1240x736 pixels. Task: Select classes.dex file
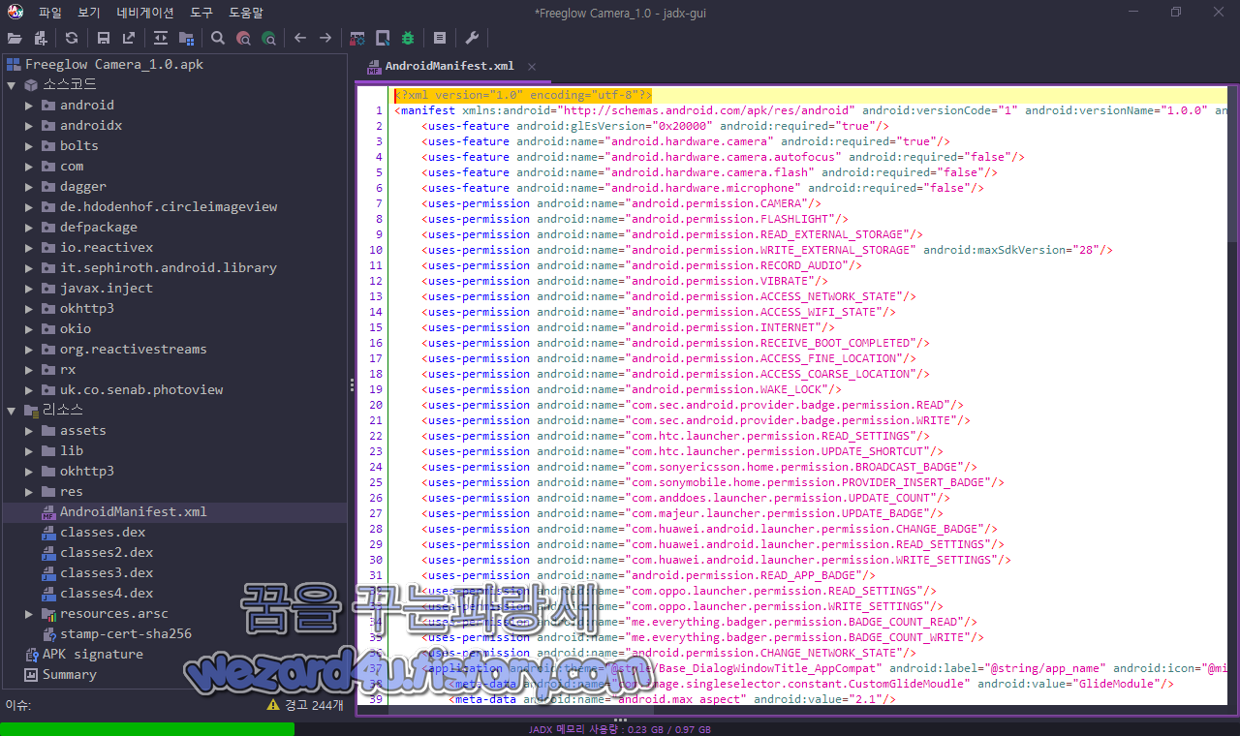tap(93, 532)
